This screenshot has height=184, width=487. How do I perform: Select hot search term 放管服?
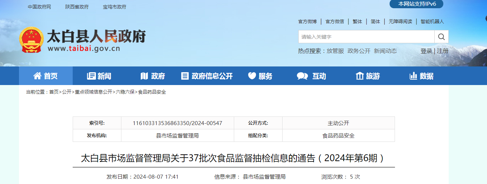click(335, 51)
